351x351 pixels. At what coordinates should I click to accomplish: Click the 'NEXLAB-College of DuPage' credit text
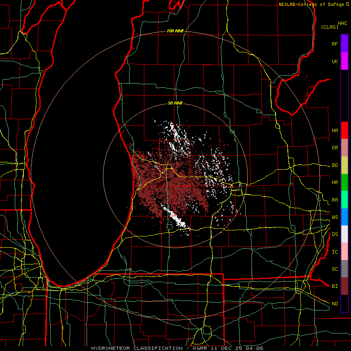pos(311,4)
